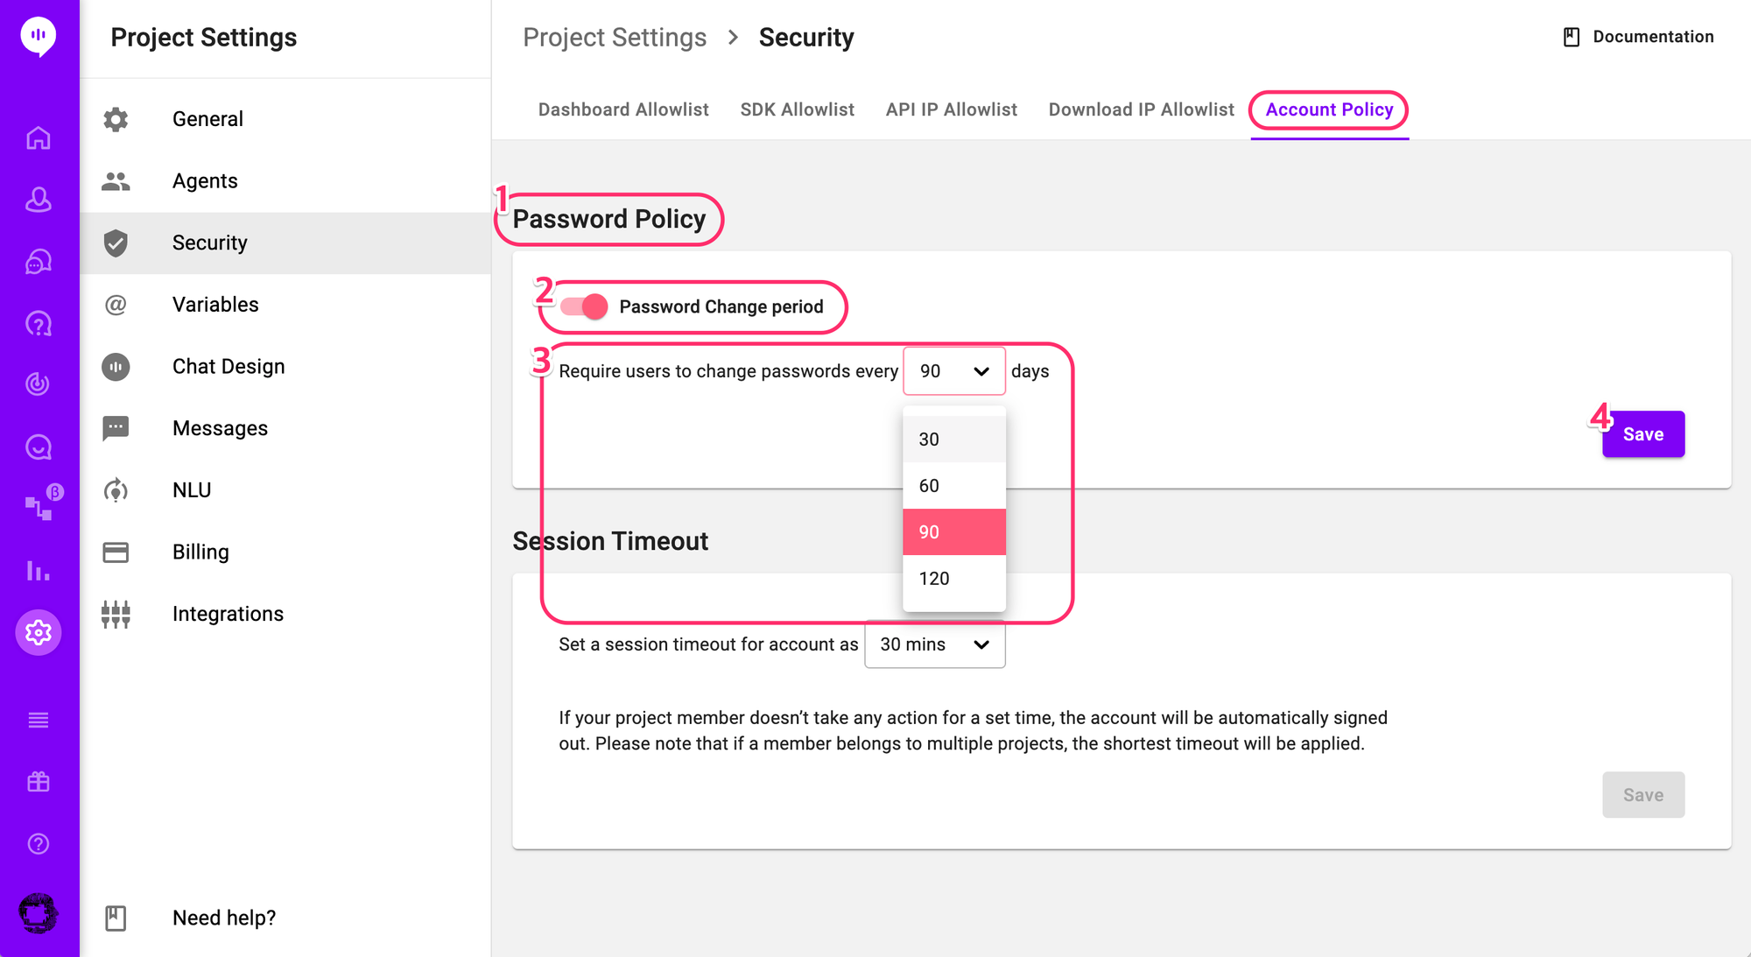Toggle the Password Change period switch
This screenshot has height=957, width=1751.
[x=585, y=306]
